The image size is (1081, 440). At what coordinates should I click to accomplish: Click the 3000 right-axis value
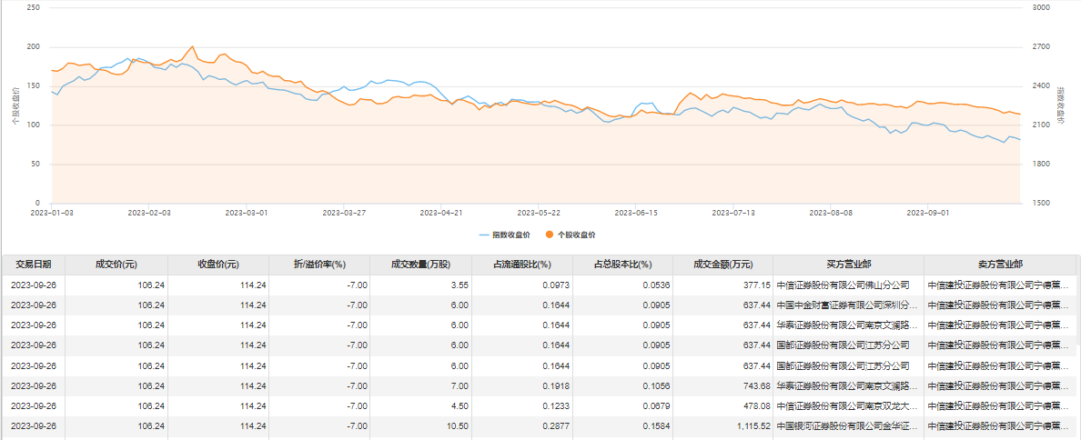[1041, 7]
